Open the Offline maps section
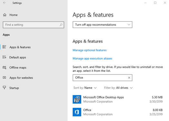Image resolution: width=169 pixels, height=121 pixels. (18, 68)
